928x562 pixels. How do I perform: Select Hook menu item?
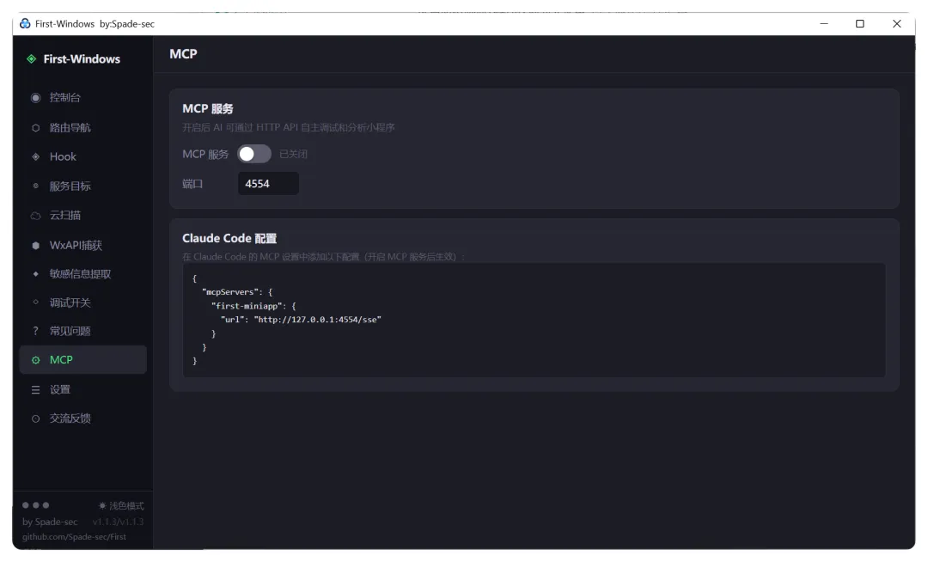82,156
